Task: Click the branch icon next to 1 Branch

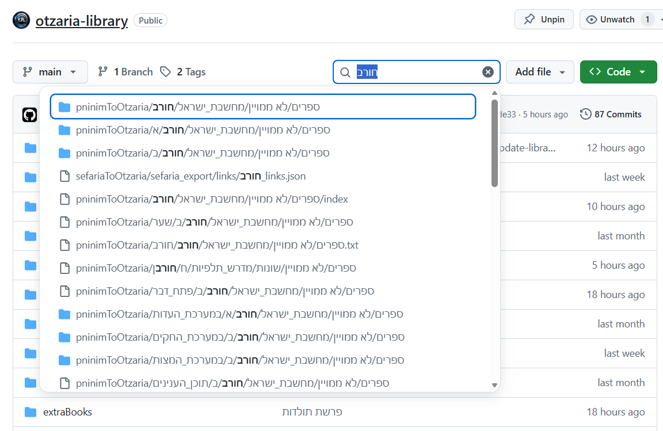Action: (103, 72)
